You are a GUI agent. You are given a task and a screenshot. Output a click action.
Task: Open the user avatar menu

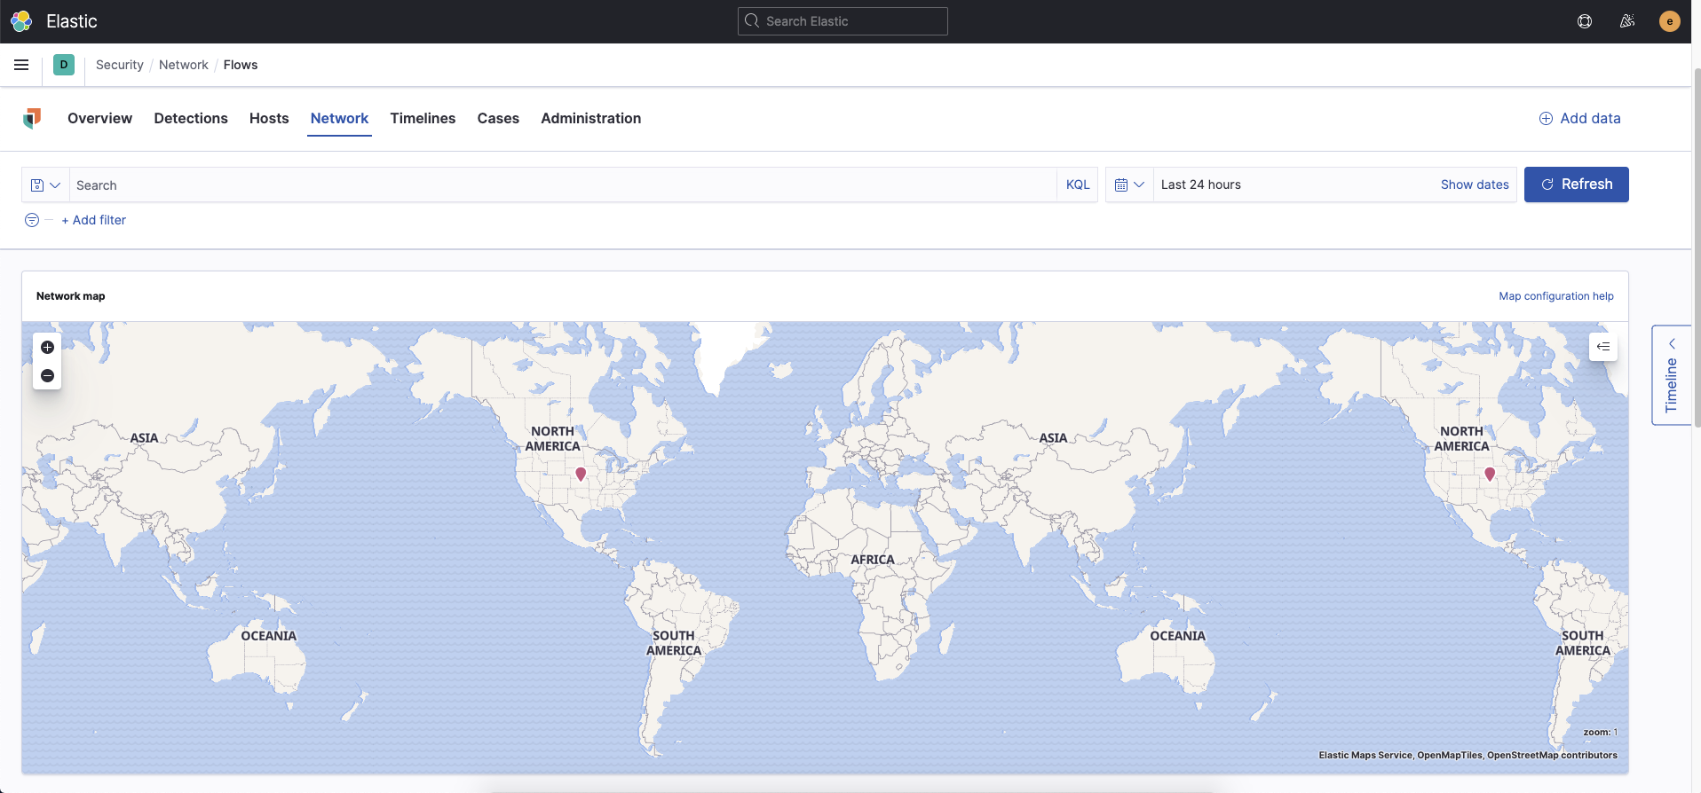(x=1669, y=21)
